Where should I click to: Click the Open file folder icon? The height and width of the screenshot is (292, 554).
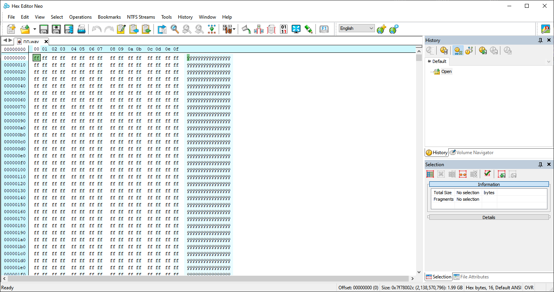(25, 29)
